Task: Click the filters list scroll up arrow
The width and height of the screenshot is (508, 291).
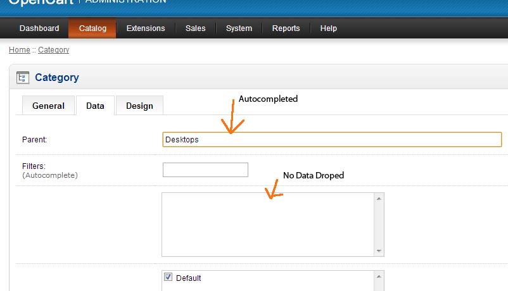Action: 379,199
